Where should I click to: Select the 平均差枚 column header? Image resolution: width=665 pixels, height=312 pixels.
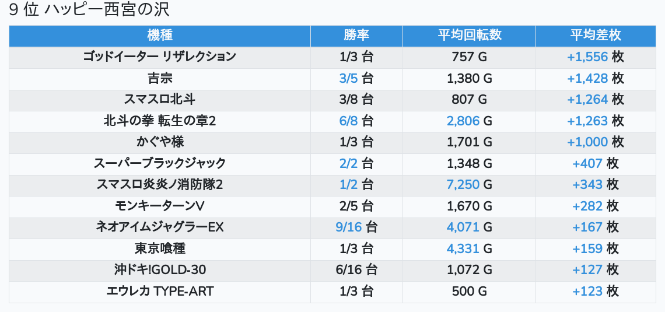click(595, 36)
